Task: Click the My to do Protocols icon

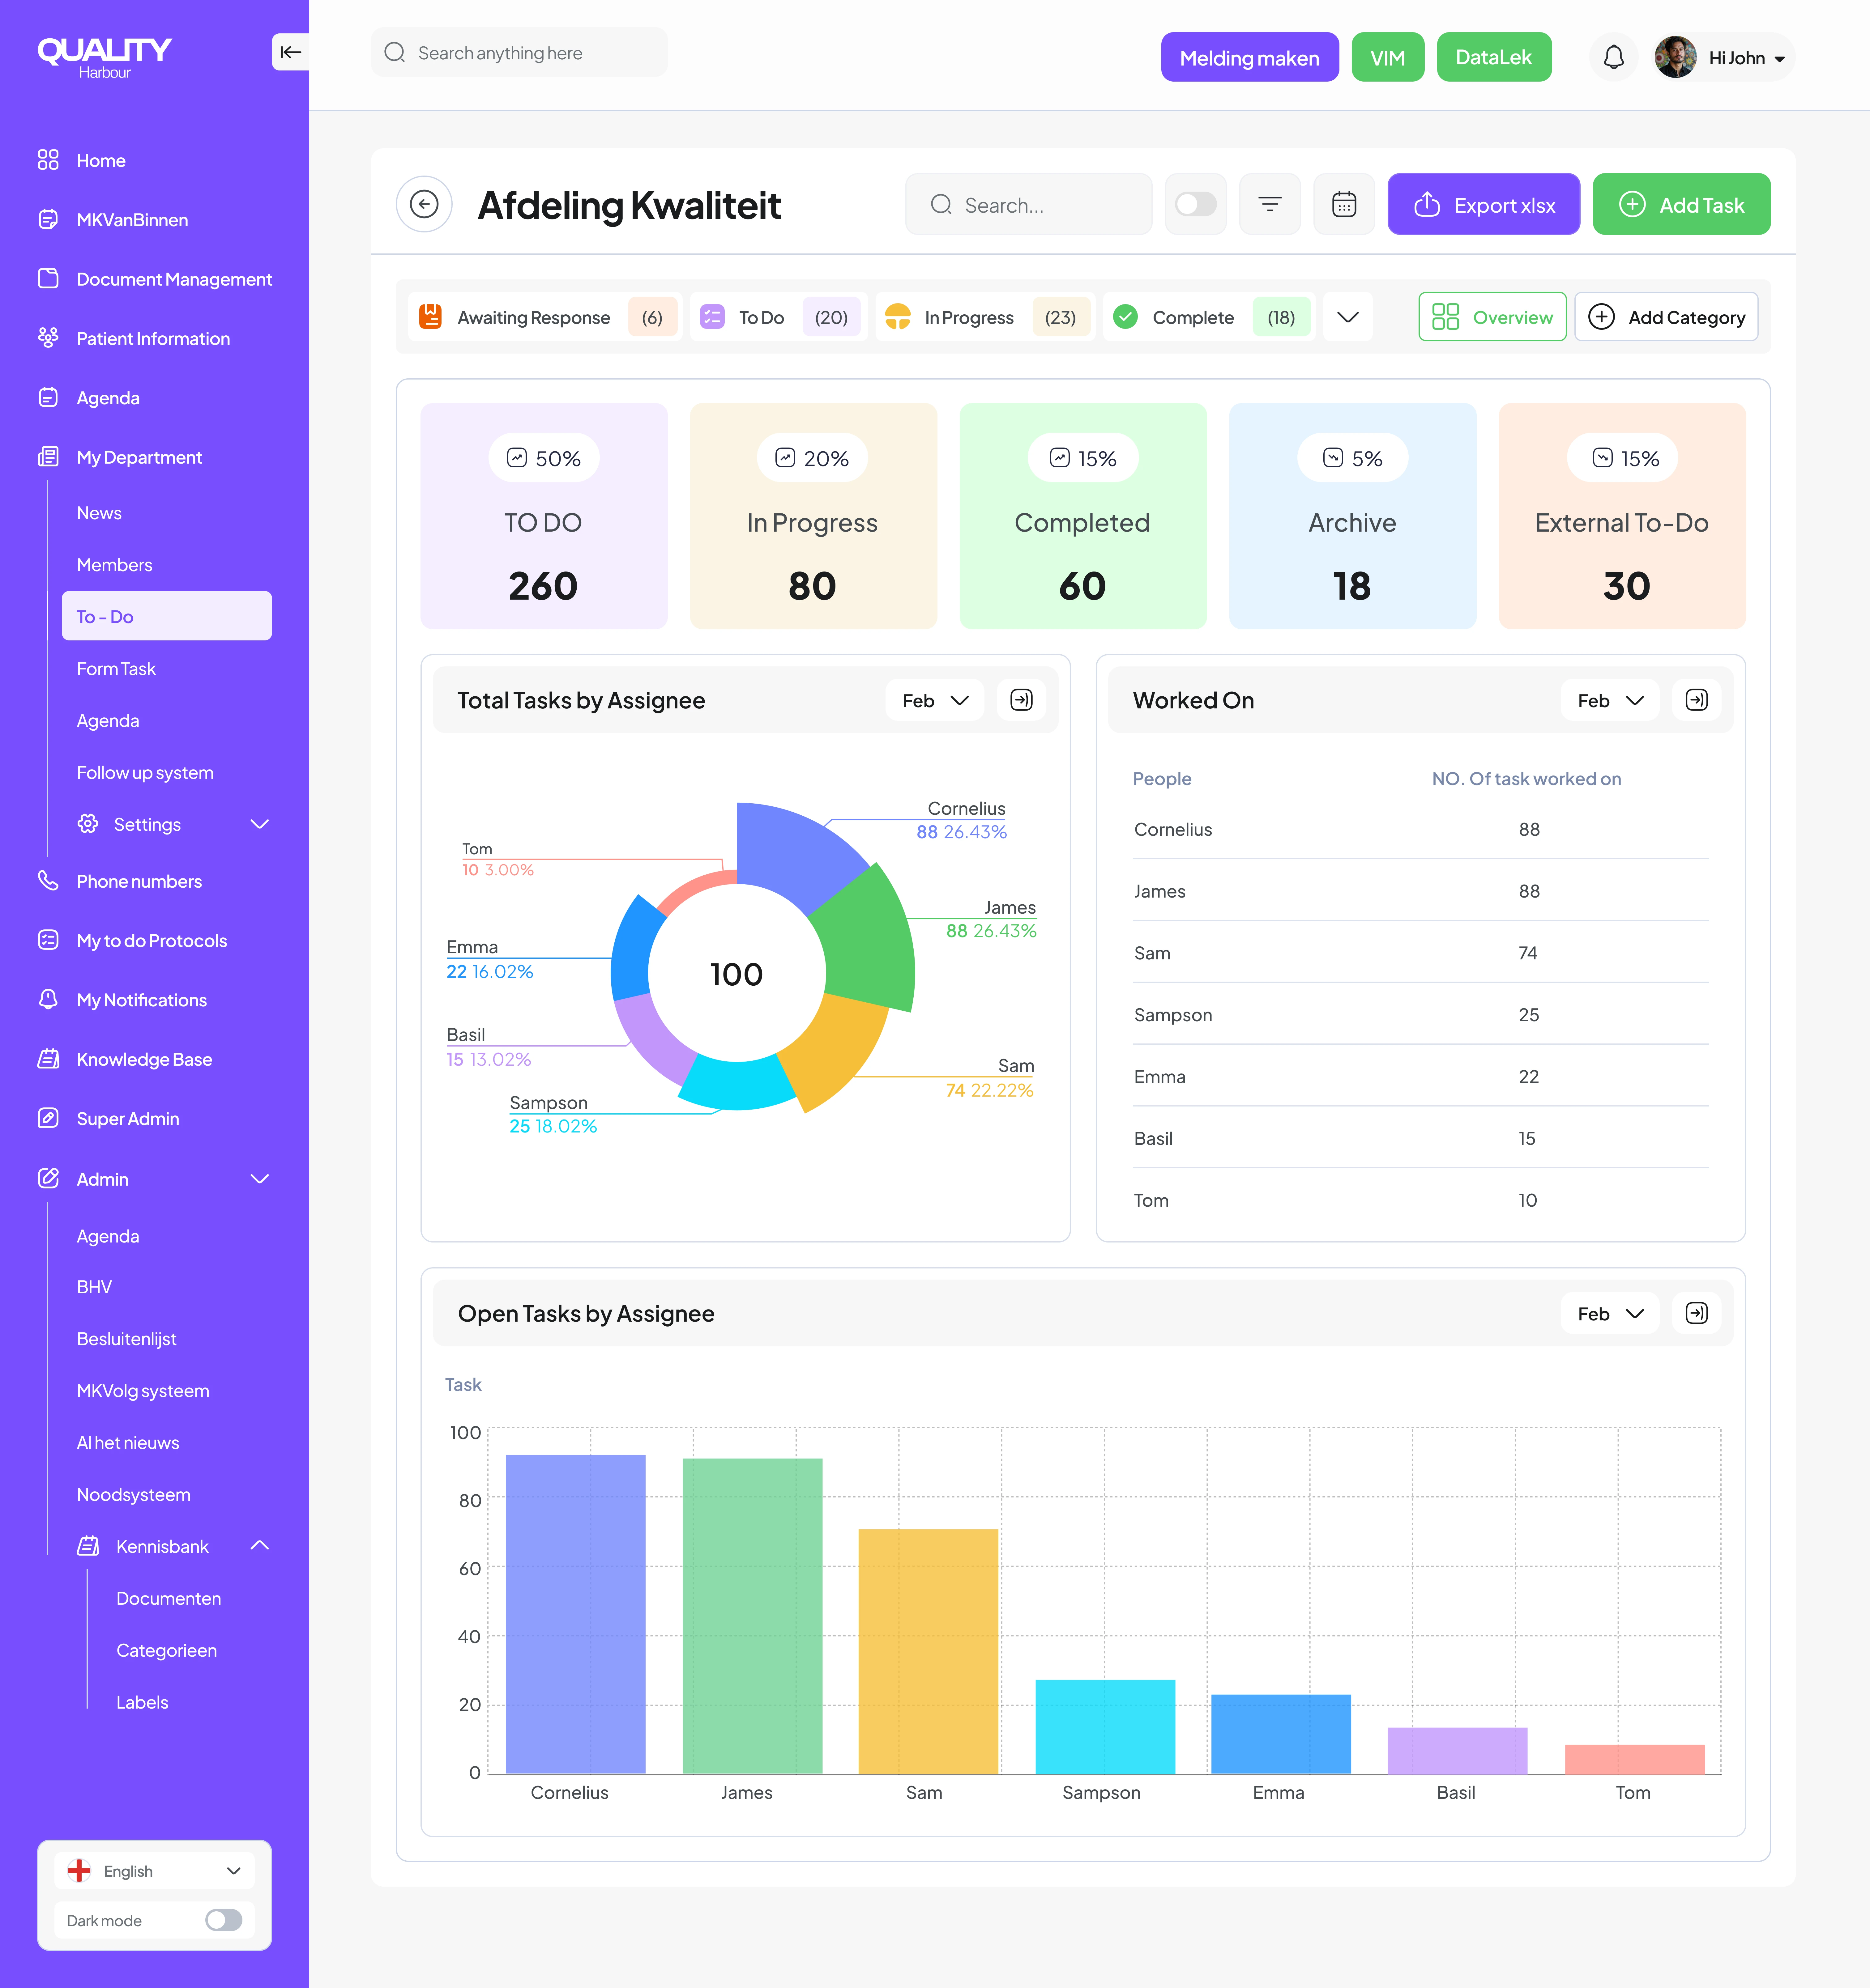Action: click(x=48, y=940)
